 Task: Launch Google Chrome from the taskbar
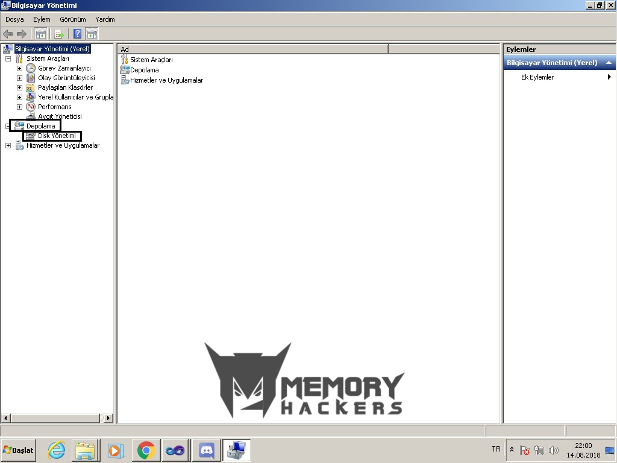[x=146, y=450]
